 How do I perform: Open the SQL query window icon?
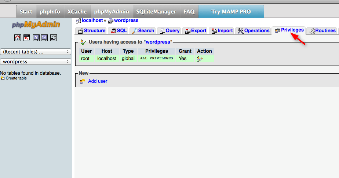click(27, 38)
